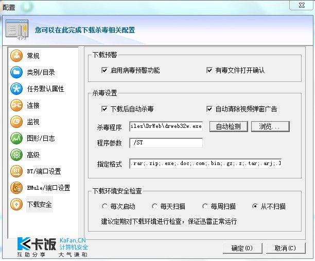Click the 浏览... button
315x261 pixels.
coord(270,127)
